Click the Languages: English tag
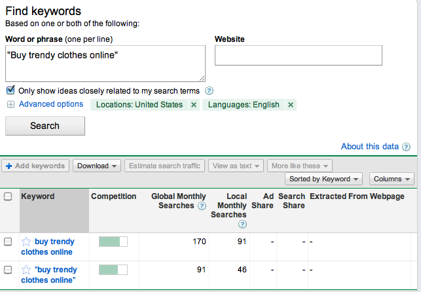 pyautogui.click(x=244, y=105)
